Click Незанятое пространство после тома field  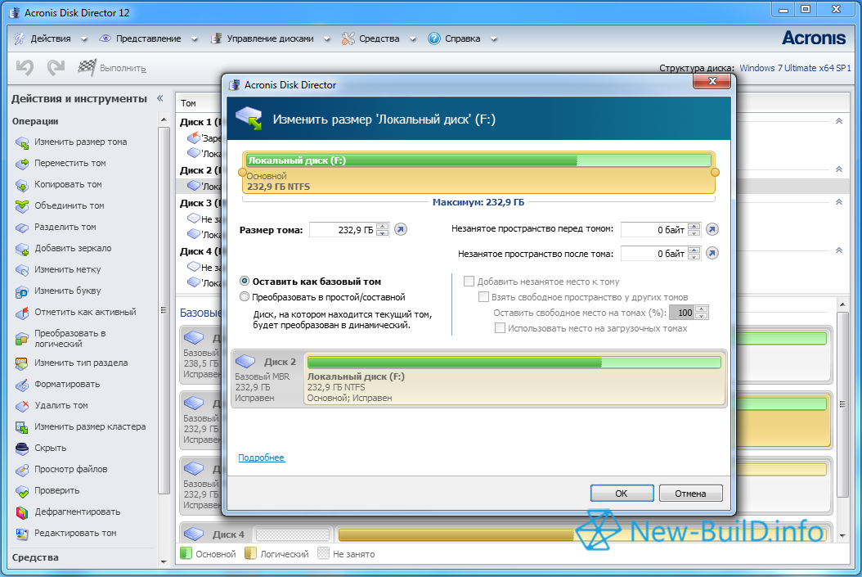(654, 254)
